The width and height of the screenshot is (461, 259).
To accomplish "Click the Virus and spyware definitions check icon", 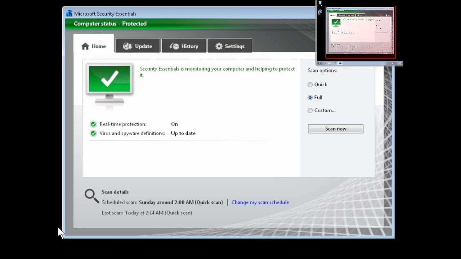I will pyautogui.click(x=93, y=133).
